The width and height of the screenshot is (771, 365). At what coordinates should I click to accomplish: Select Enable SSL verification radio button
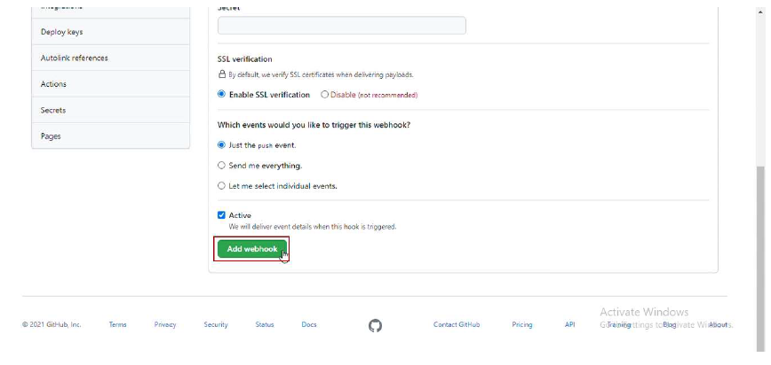(221, 94)
